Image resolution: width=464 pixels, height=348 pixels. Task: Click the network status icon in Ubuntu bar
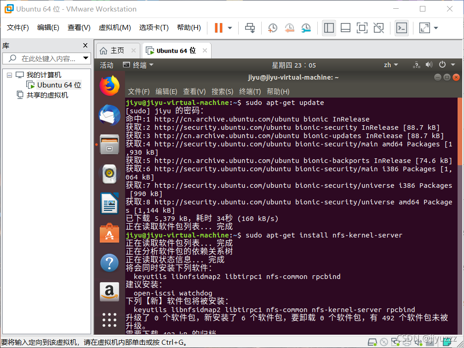pyautogui.click(x=416, y=65)
